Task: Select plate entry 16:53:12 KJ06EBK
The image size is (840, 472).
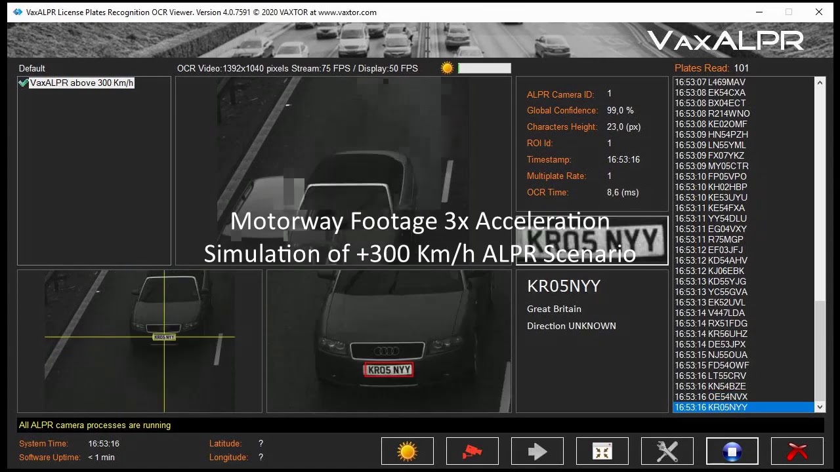Action: click(744, 271)
